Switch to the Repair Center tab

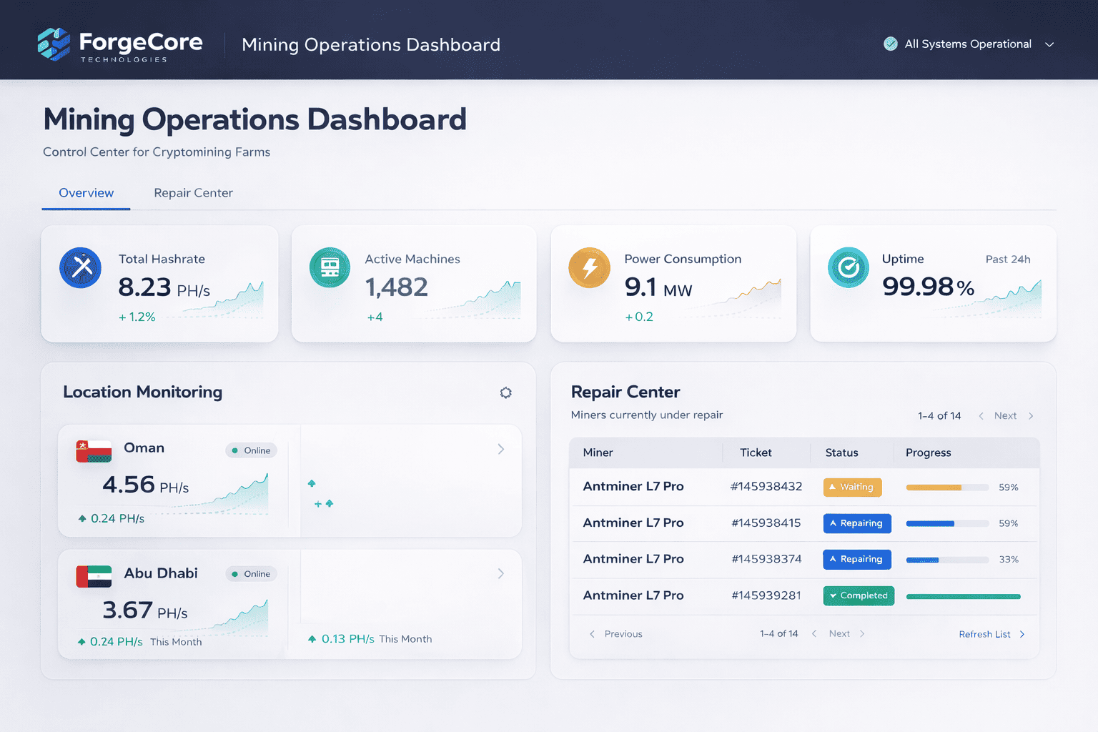pyautogui.click(x=193, y=193)
